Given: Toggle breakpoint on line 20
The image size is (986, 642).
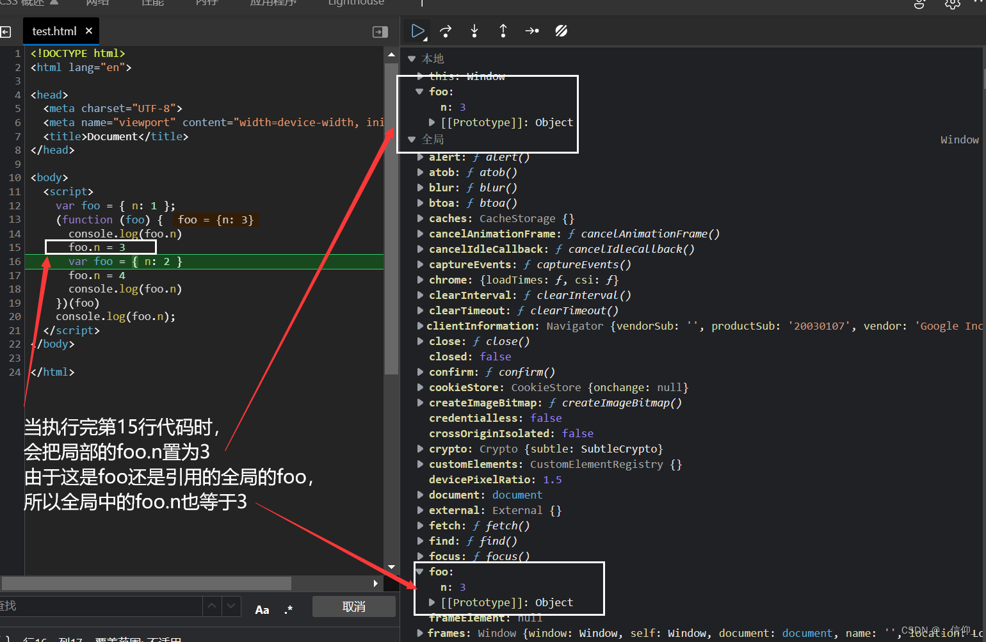Looking at the screenshot, I should 14,316.
